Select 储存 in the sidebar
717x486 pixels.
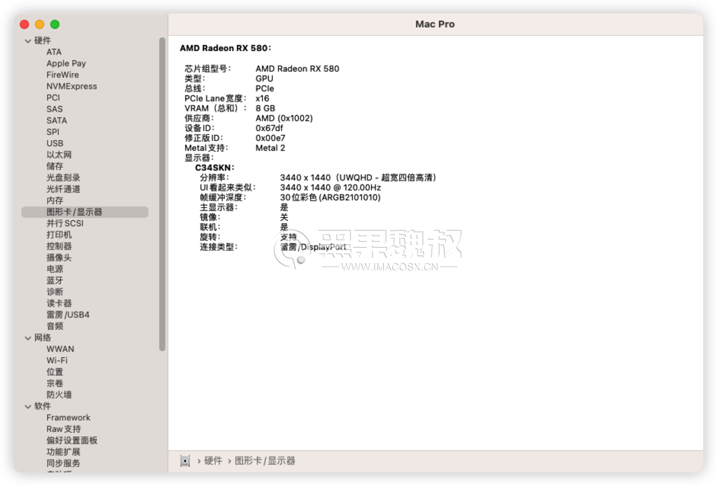[x=55, y=167]
